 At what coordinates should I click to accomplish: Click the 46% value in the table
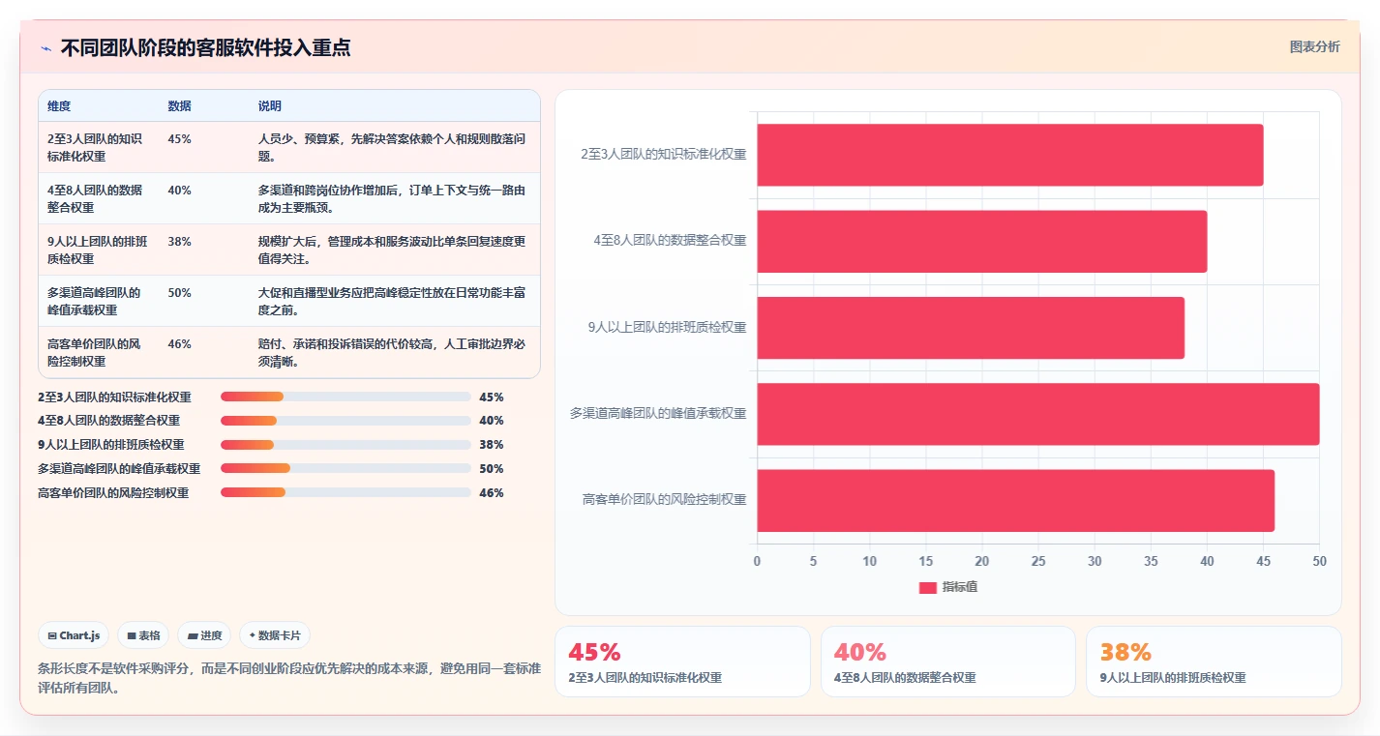tap(179, 344)
